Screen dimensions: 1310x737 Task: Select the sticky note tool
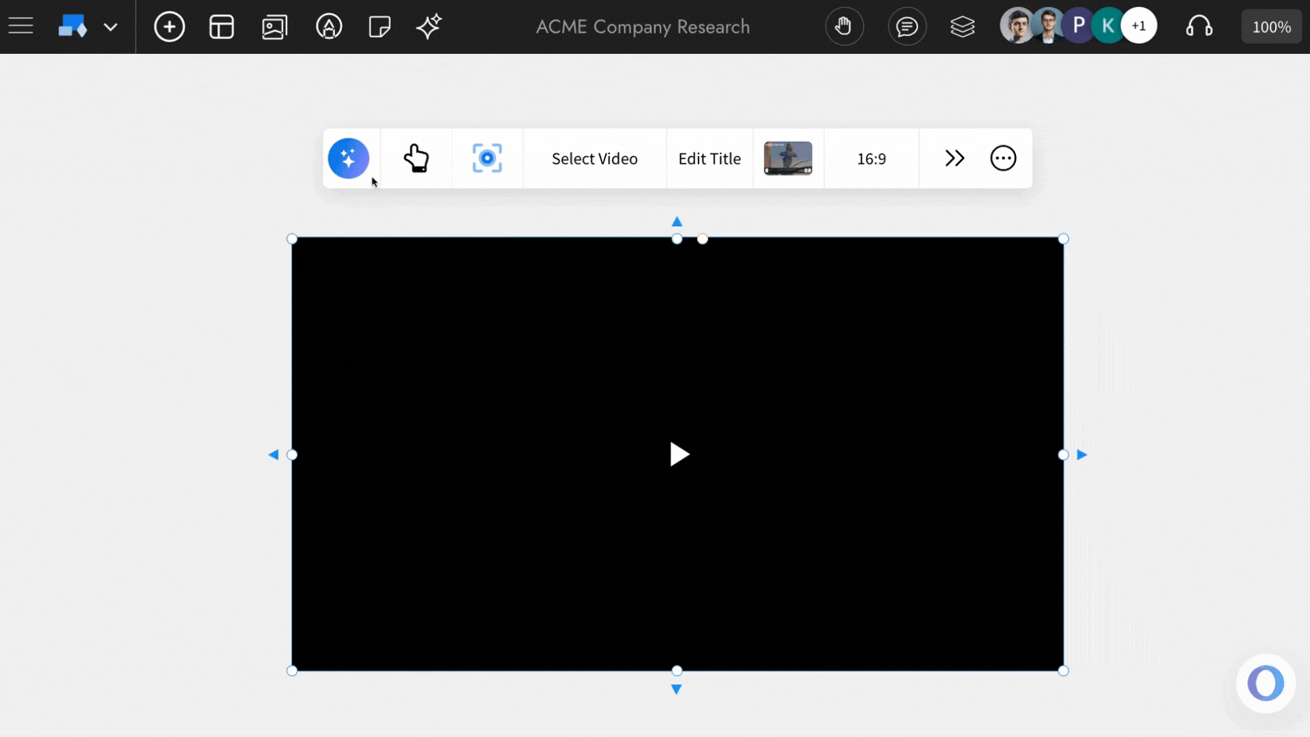point(379,27)
